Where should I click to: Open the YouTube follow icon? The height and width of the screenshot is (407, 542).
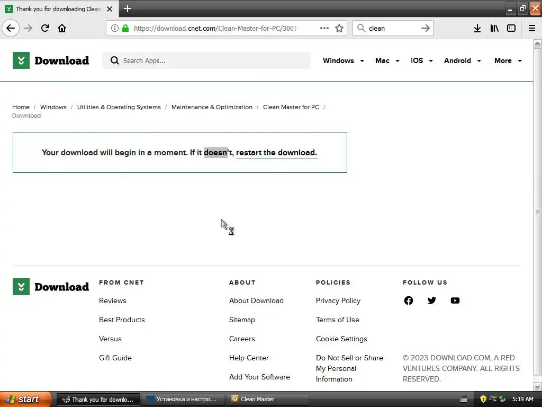[x=455, y=300]
